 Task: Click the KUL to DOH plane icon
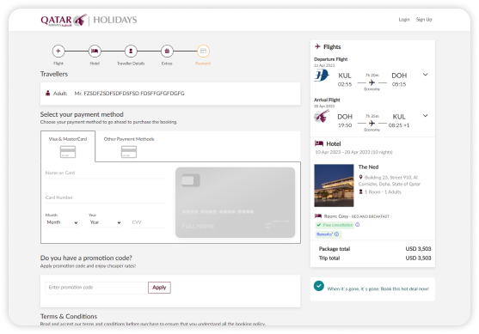click(x=372, y=82)
